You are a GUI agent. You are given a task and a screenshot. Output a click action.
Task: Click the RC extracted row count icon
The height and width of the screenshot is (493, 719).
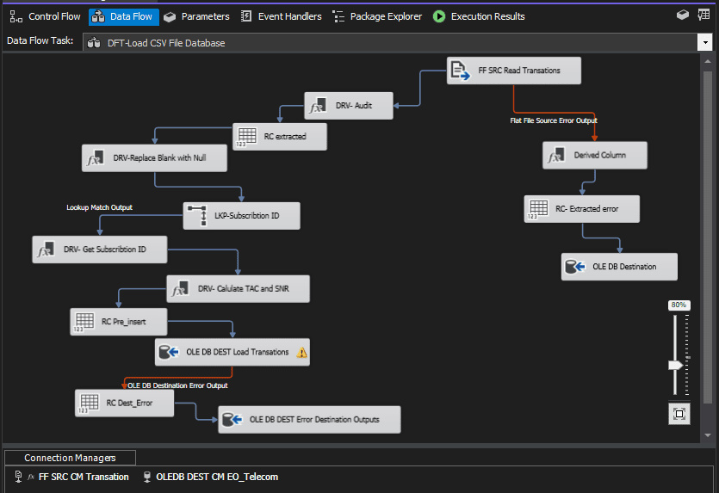point(246,137)
